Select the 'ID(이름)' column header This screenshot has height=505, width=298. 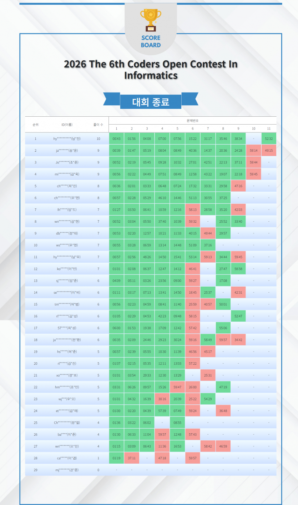pos(67,125)
